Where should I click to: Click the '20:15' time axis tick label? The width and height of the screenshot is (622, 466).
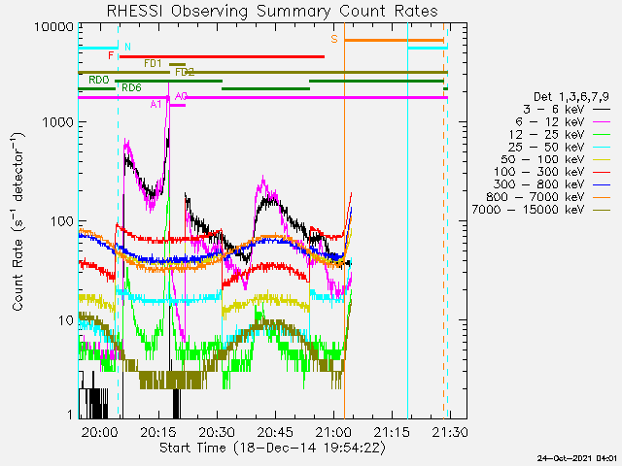coord(158,432)
